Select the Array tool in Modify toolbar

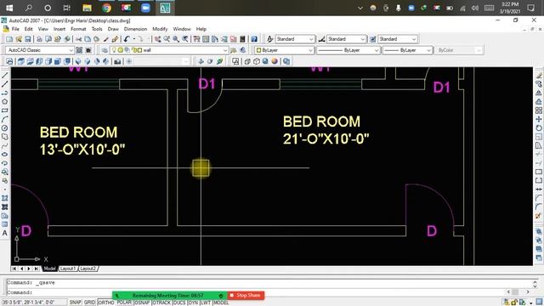click(x=538, y=110)
